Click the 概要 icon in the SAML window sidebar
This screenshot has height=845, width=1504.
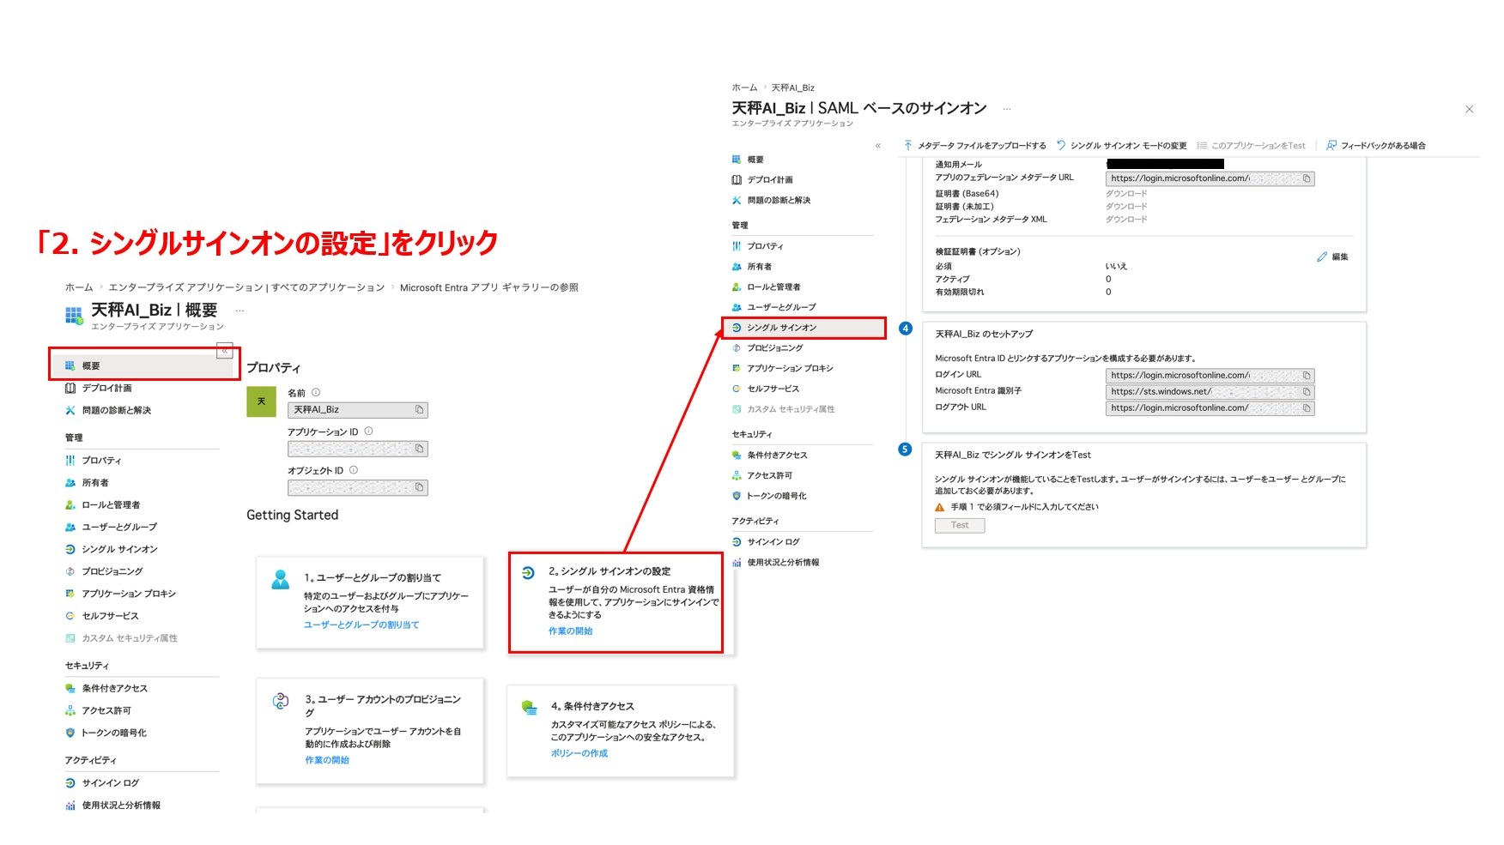[x=737, y=160]
